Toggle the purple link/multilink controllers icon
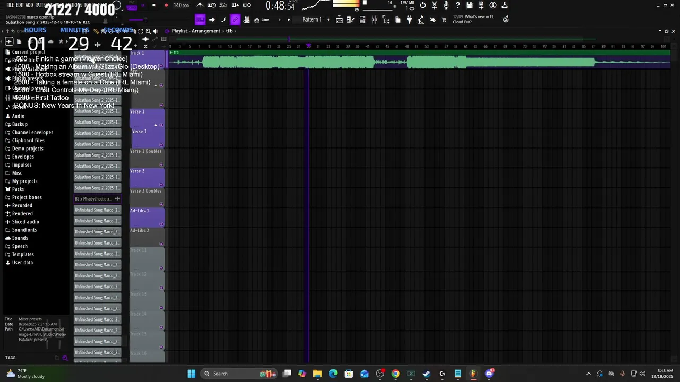 (235, 20)
